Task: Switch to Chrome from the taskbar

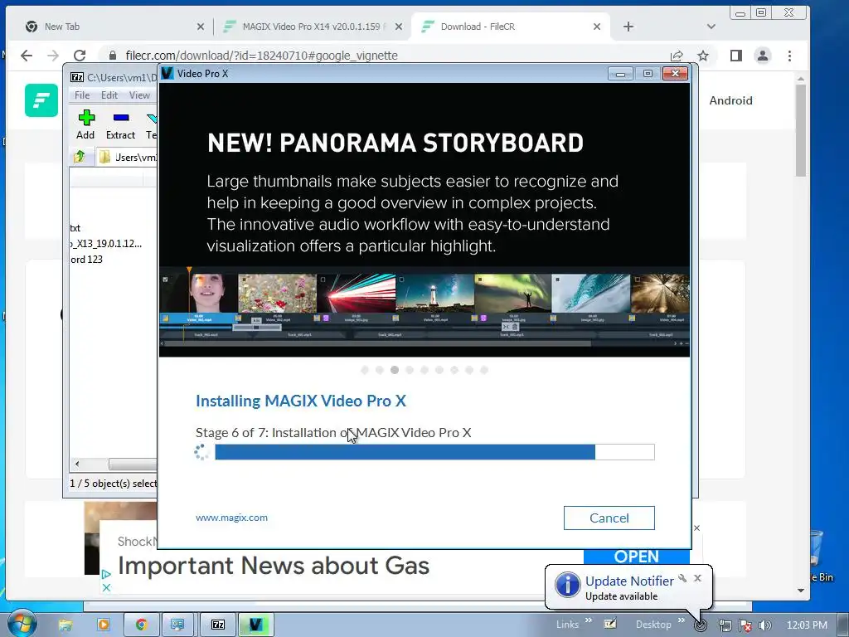Action: coord(141,625)
